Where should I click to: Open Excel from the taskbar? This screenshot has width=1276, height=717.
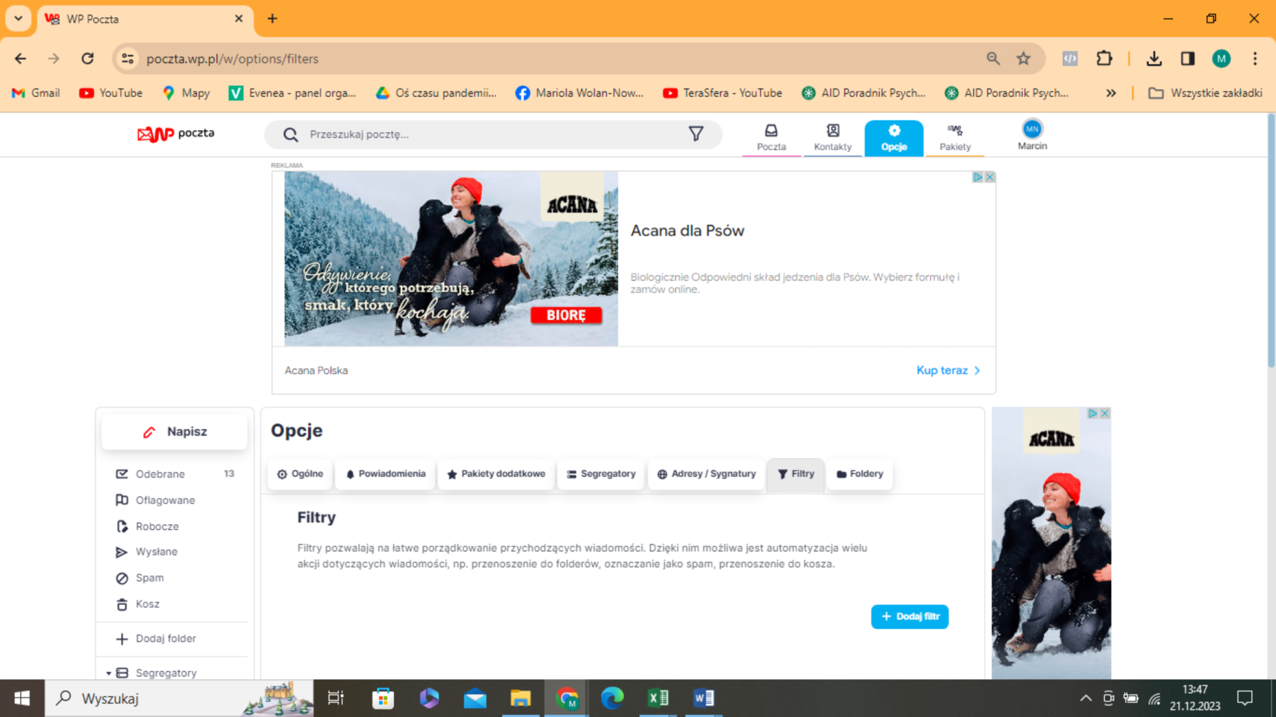coord(658,698)
